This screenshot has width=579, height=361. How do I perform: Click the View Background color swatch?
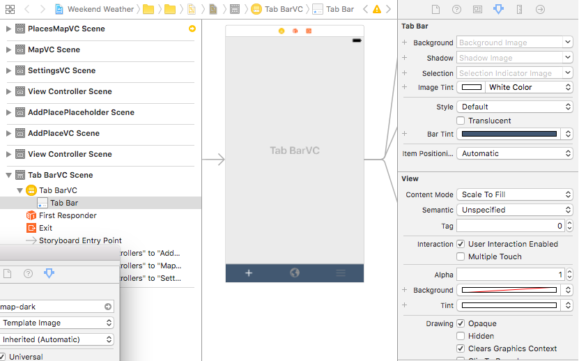(x=509, y=290)
